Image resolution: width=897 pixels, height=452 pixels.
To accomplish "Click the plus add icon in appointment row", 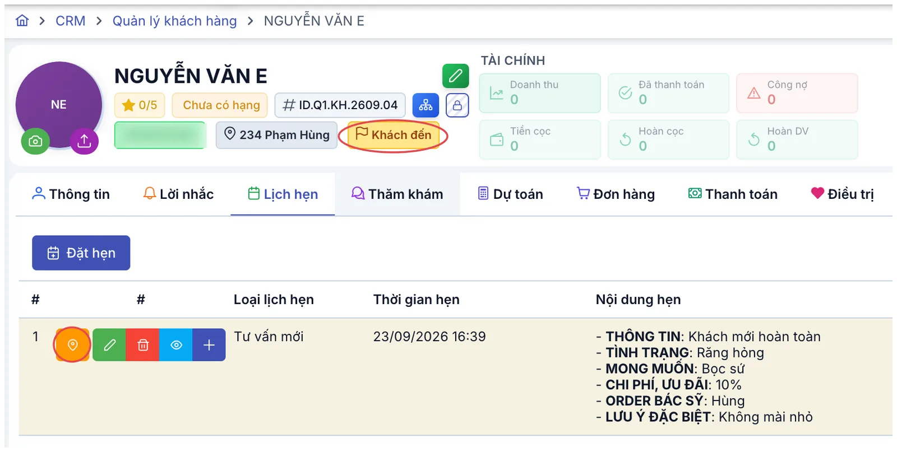I will coord(209,345).
